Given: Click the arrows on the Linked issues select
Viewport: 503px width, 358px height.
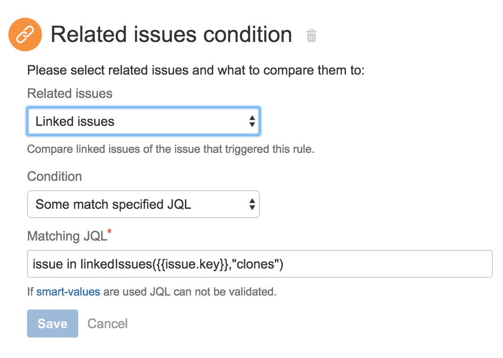Looking at the screenshot, I should (251, 122).
